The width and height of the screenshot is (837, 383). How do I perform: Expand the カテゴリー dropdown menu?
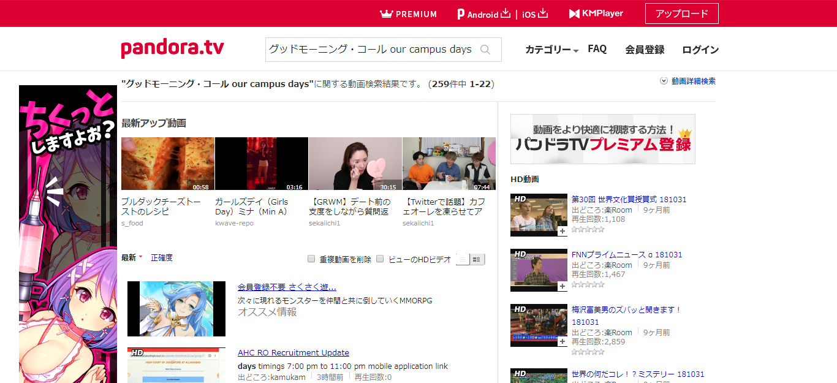click(x=551, y=50)
